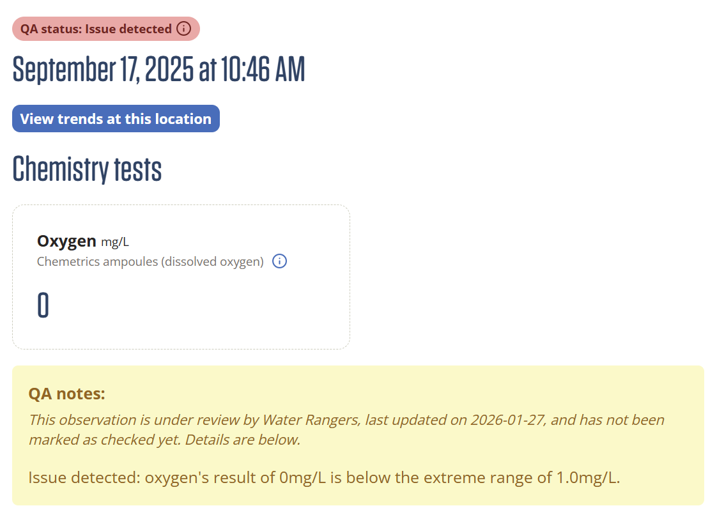Select the QA status: Issue detected label

[96, 29]
